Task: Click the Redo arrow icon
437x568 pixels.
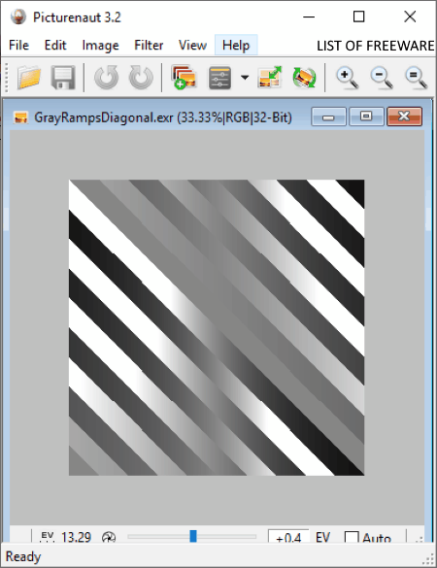Action: tap(141, 77)
